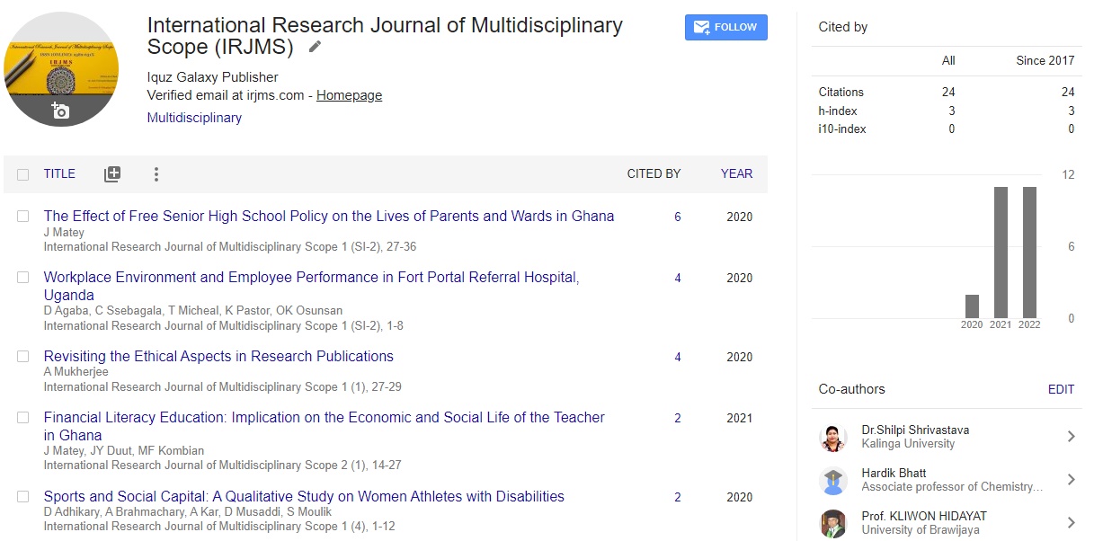This screenshot has width=1103, height=541.
Task: Open the export articles icon
Action: point(111,173)
